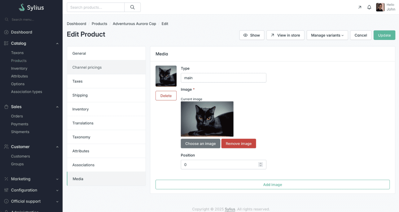Click Choose an image button
Viewport: 399px width, 212px height.
(x=200, y=144)
